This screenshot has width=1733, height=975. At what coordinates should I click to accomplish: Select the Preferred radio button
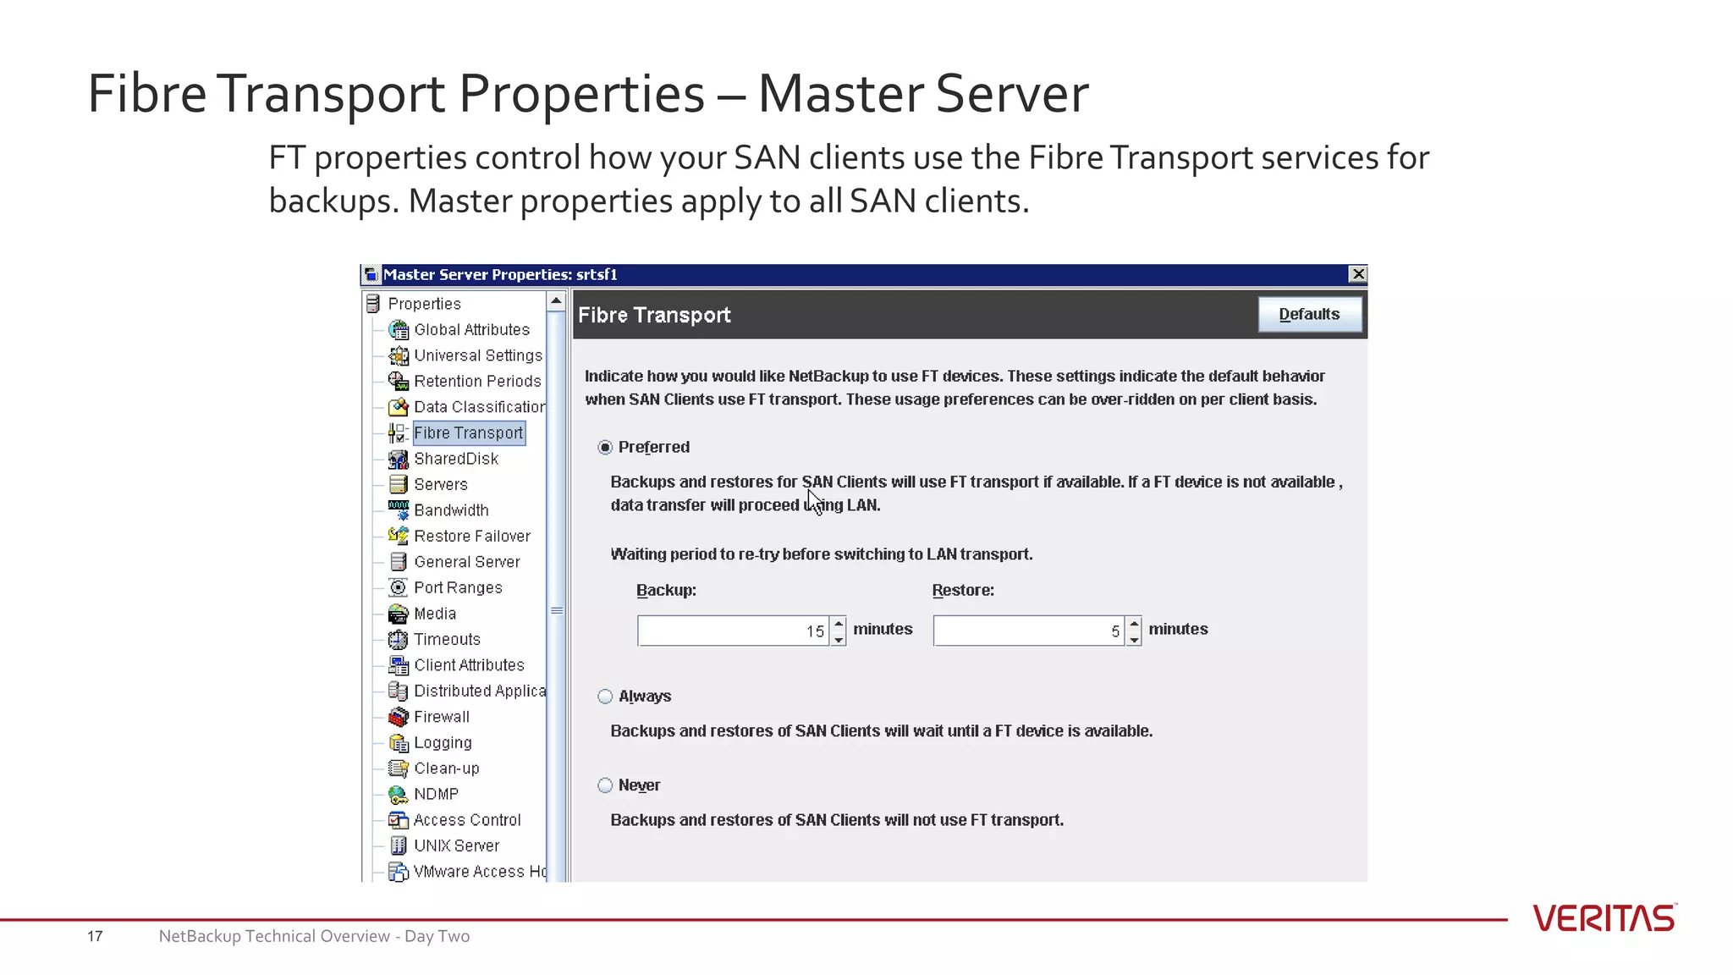605,447
